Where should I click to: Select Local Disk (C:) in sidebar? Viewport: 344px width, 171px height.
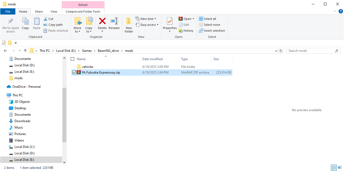[x=24, y=147]
